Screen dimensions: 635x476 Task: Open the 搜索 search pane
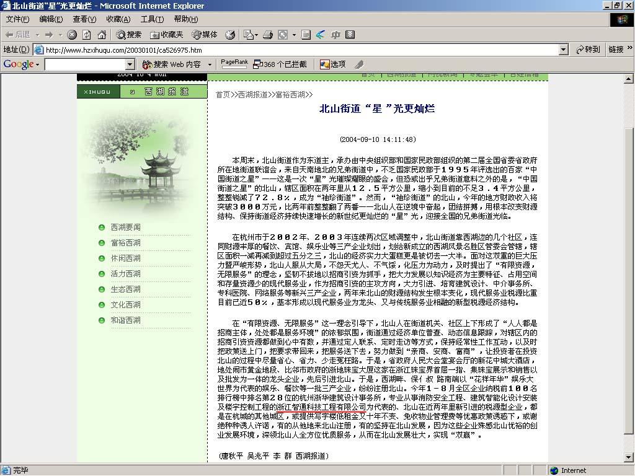[129, 35]
